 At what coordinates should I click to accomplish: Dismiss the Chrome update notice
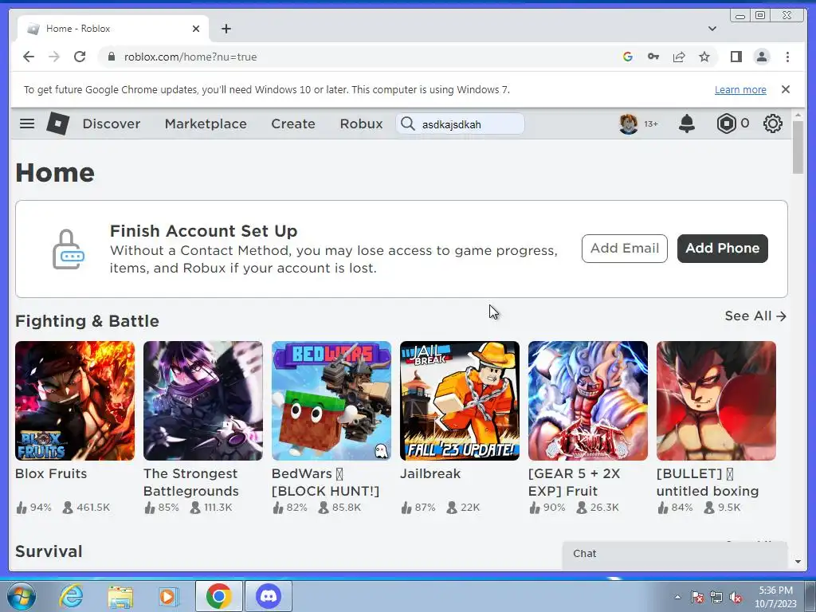pos(786,89)
